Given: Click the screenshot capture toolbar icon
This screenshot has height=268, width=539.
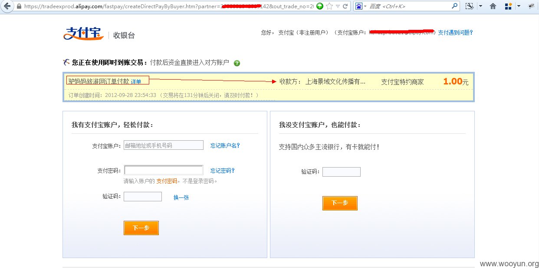Looking at the screenshot, I should [470, 6].
